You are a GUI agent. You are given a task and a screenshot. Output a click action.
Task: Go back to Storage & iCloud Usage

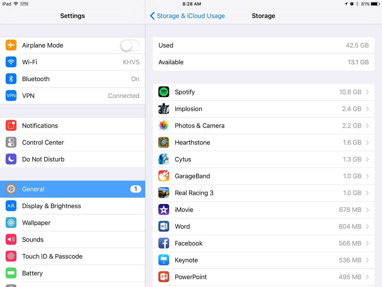point(187,16)
